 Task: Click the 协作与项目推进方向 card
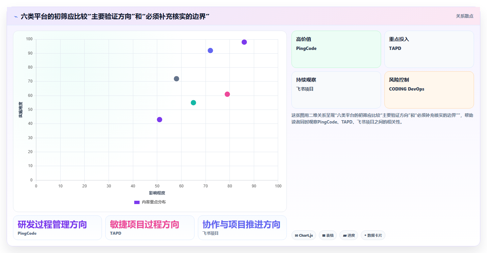242,228
